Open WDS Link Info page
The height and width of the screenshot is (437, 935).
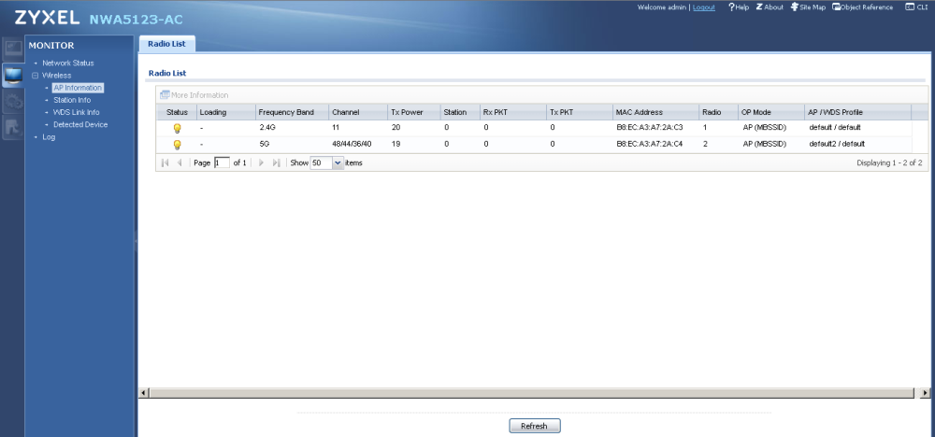pos(77,113)
